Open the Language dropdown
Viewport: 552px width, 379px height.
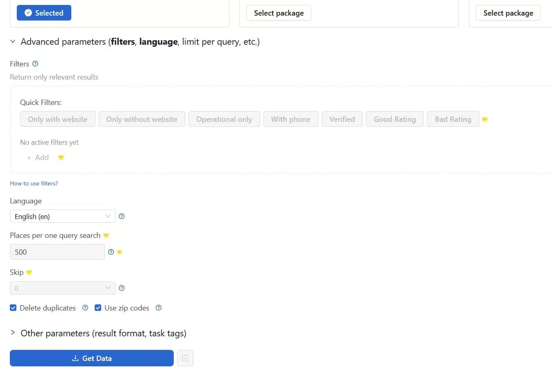(x=62, y=216)
